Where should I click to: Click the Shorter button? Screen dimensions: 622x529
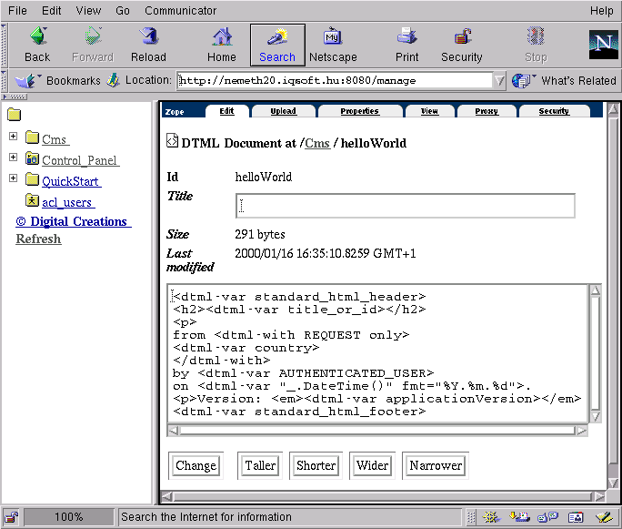coord(316,465)
